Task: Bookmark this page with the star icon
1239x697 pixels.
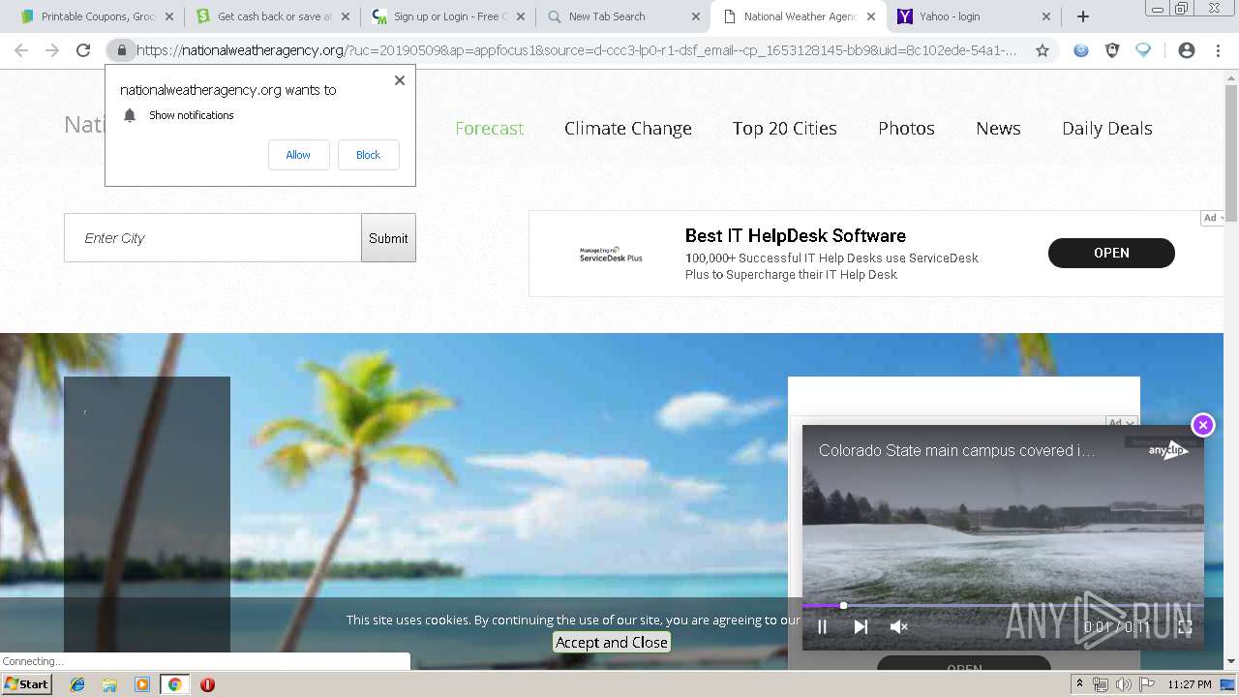Action: tap(1043, 50)
